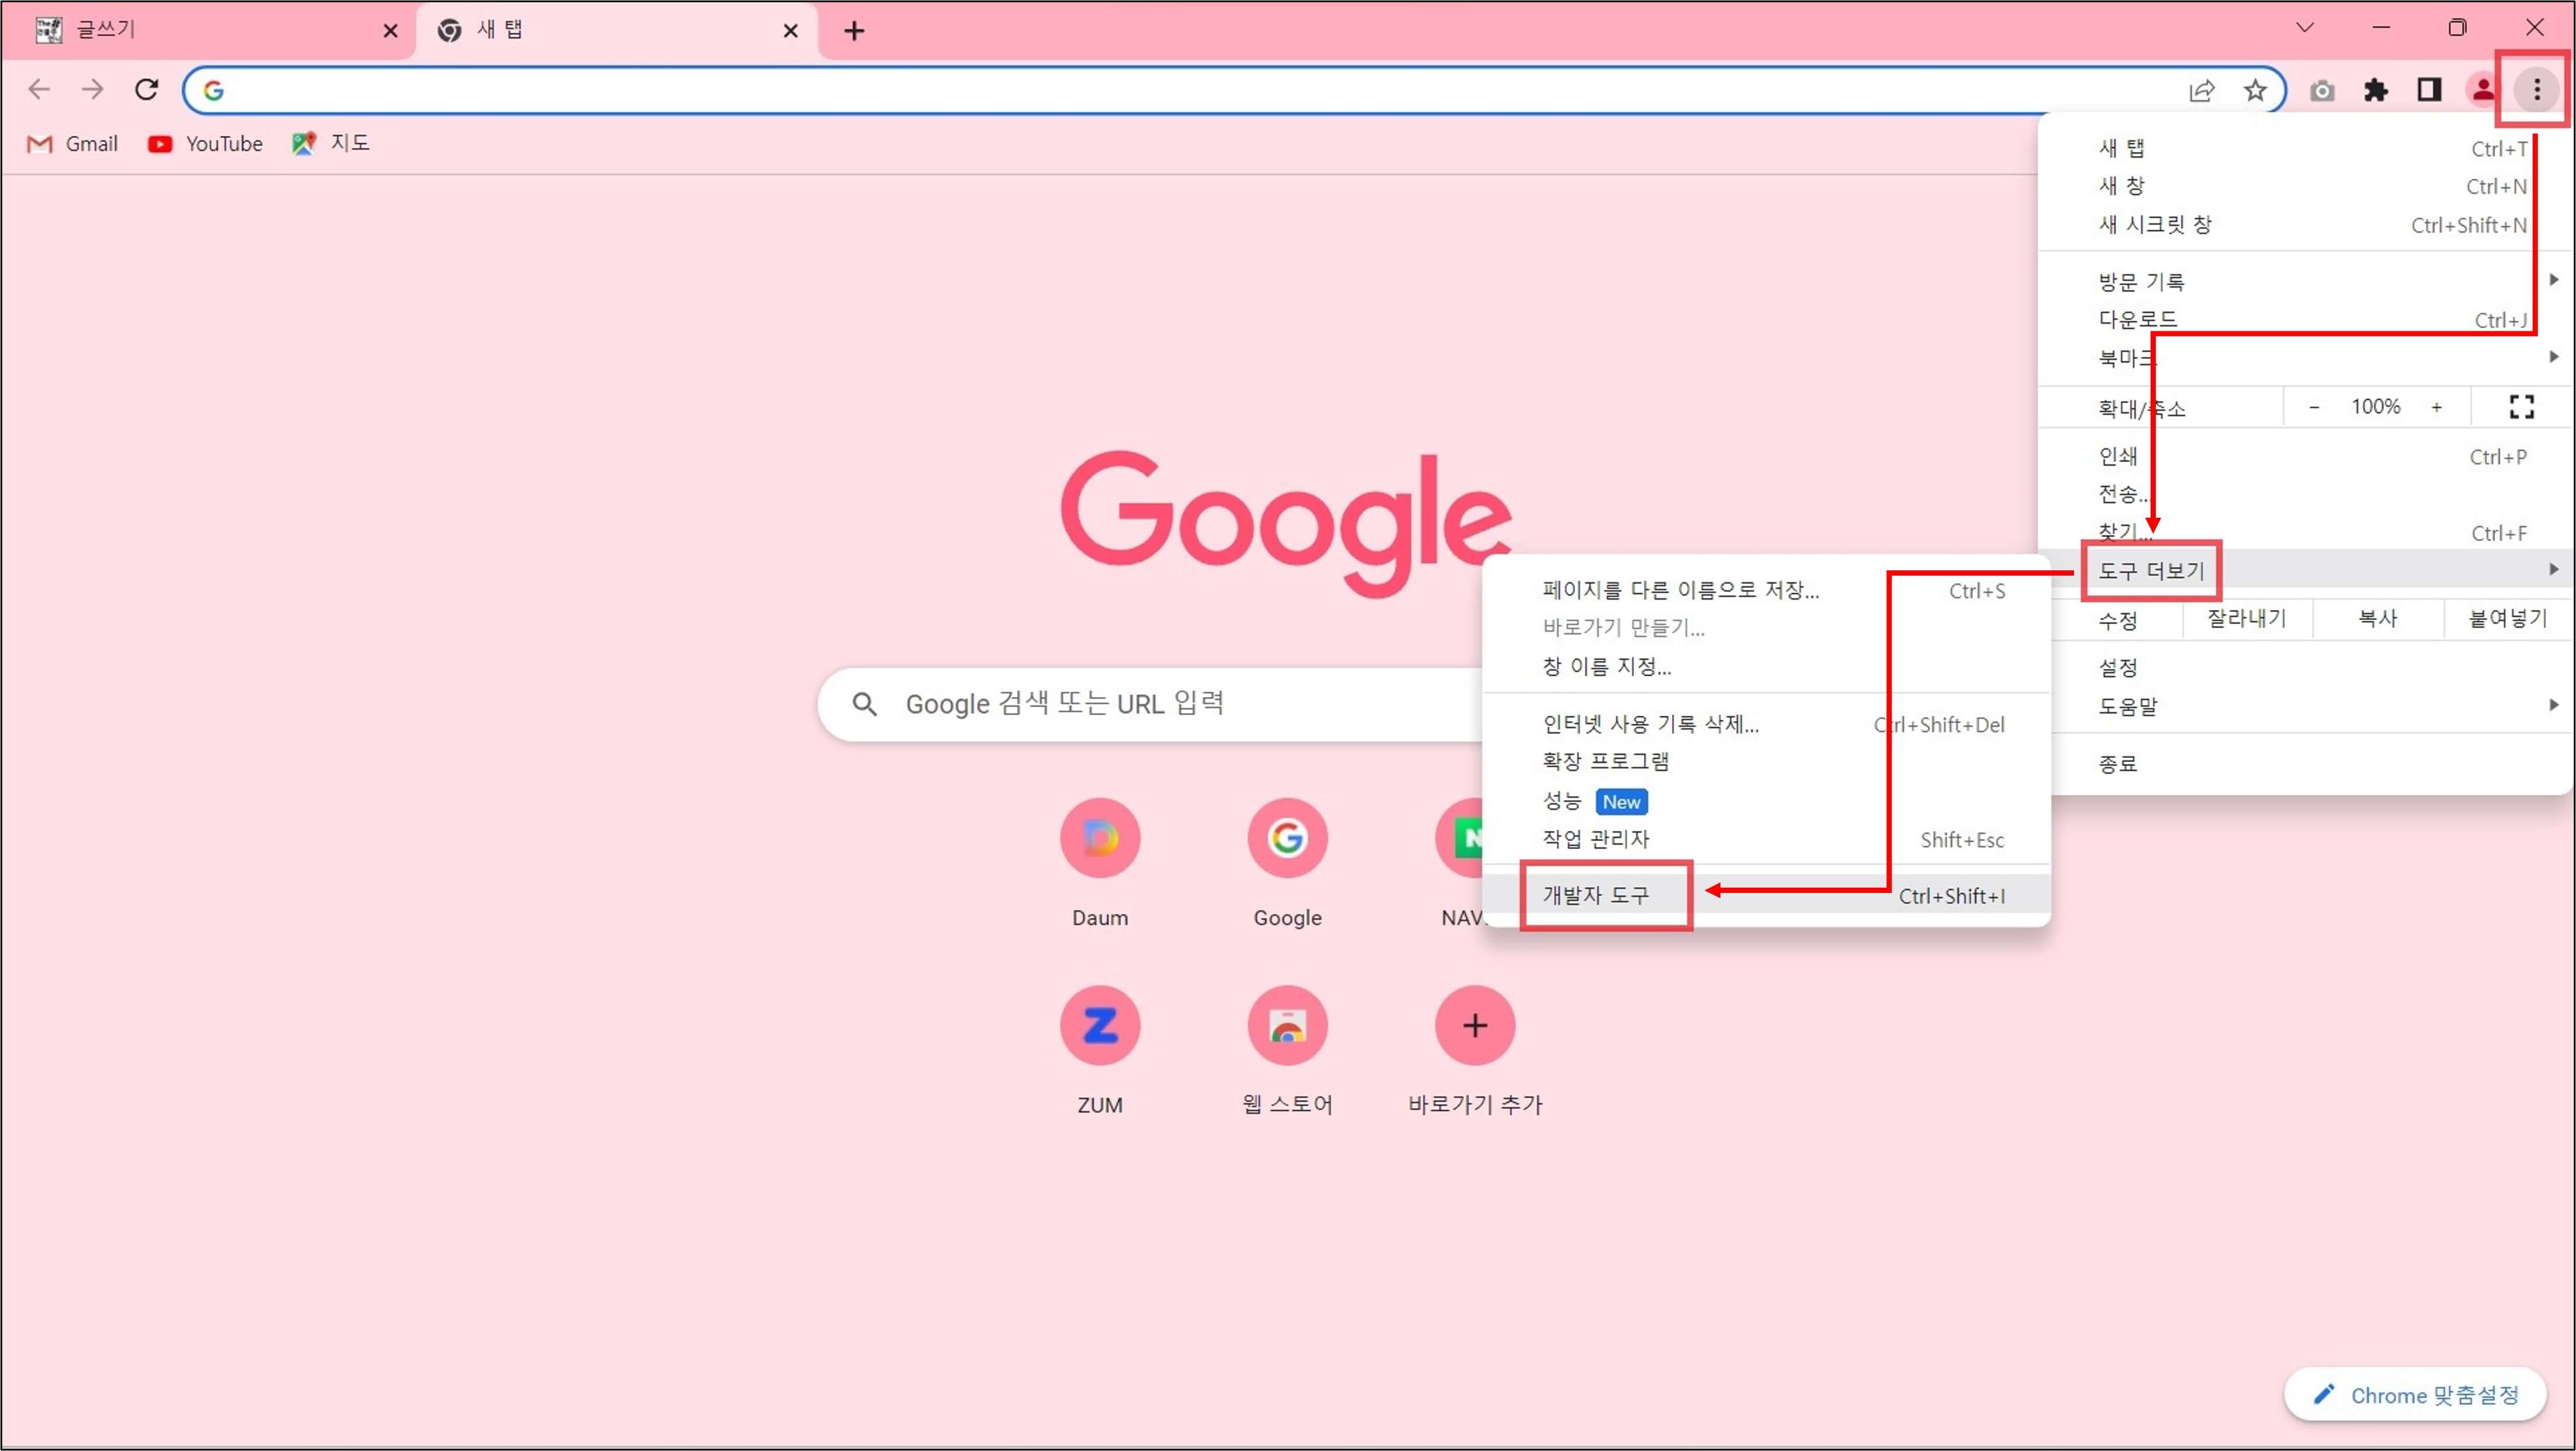Click Chrome 맞춤설정 button
Image resolution: width=2576 pixels, height=1451 pixels.
coord(2416,1395)
